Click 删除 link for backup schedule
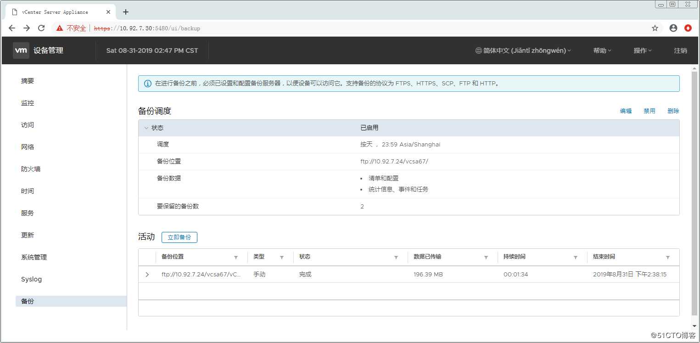 coord(673,111)
